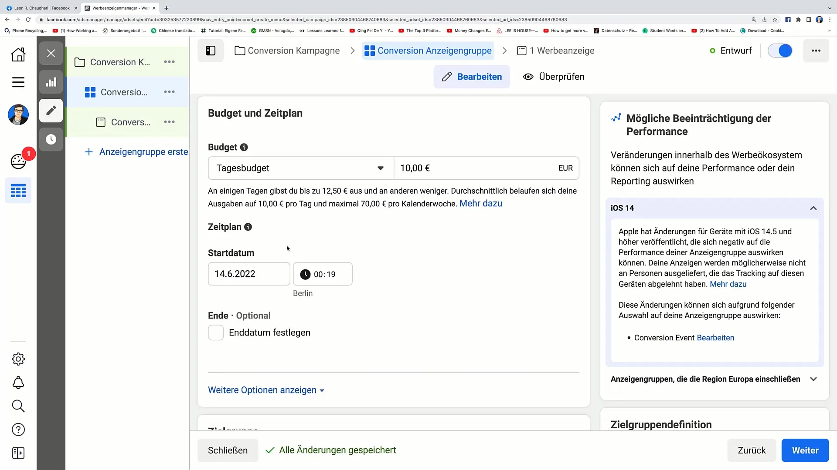Open the Tagesbudget dropdown

click(x=301, y=168)
